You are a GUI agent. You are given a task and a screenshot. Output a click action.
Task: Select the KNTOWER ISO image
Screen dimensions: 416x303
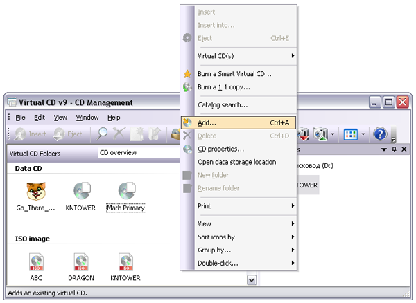[x=125, y=267]
